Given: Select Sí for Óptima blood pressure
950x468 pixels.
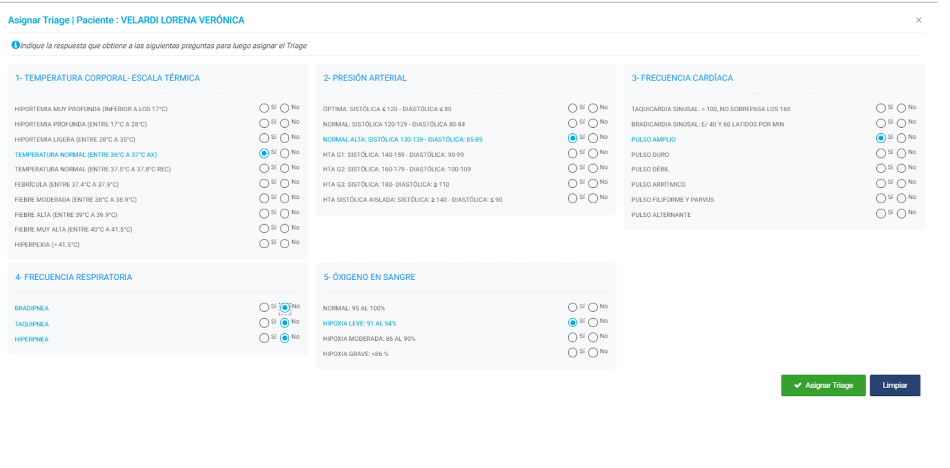Looking at the screenshot, I should pos(573,108).
